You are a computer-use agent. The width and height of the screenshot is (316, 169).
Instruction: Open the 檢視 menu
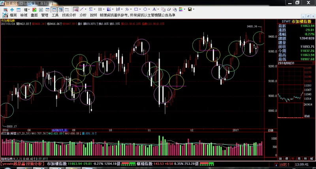[24, 15]
